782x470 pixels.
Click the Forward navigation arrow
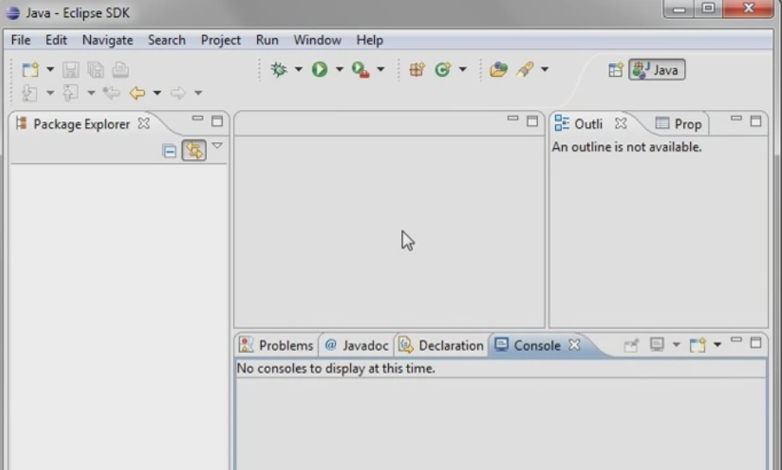(x=178, y=93)
